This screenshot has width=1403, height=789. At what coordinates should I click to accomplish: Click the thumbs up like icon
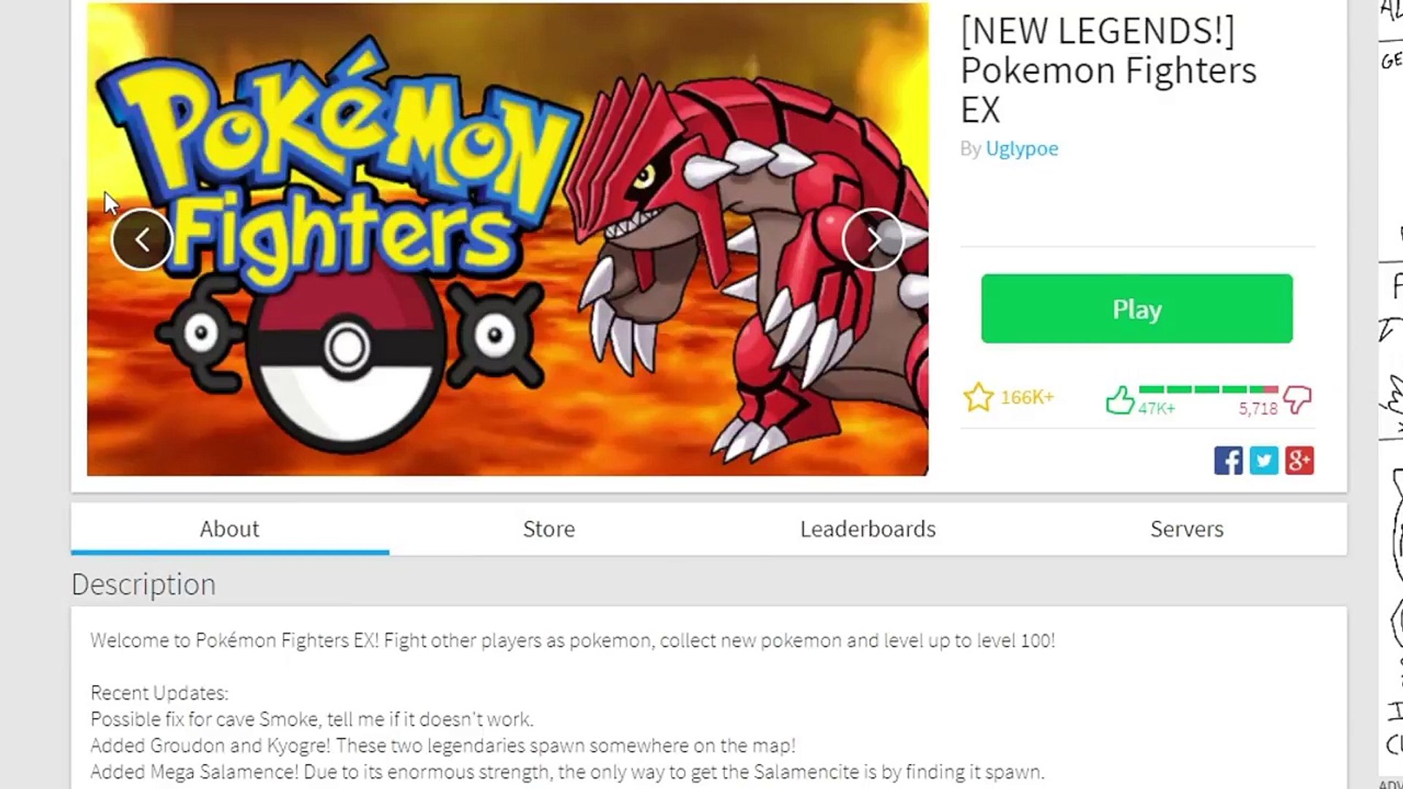click(x=1119, y=400)
